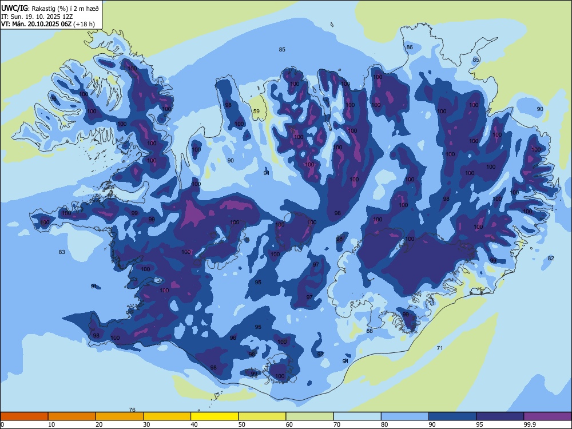Viewport: 572px width, 429px height.
Task: Click the '88' value in the south
Action: tap(370, 331)
